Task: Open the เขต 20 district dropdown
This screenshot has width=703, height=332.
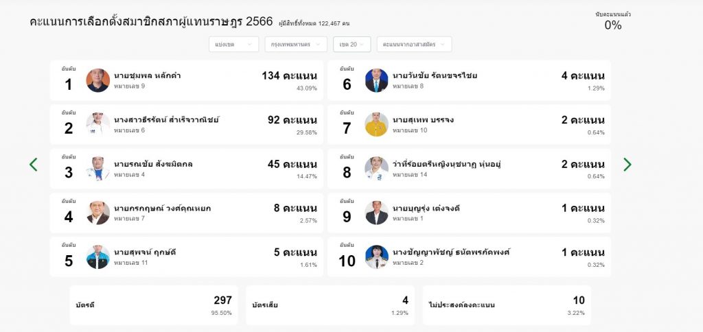Action: (352, 45)
